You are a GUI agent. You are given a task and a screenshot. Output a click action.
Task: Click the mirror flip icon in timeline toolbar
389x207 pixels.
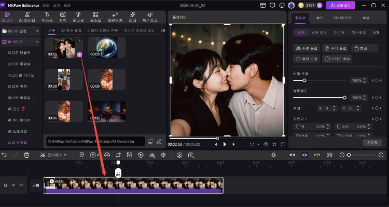[x=152, y=155]
